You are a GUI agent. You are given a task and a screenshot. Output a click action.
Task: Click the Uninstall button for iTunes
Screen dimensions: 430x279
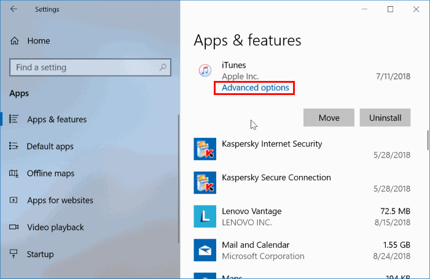coord(385,118)
